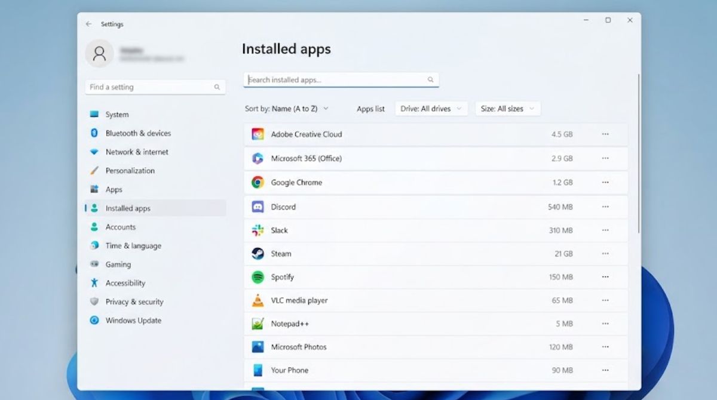Select Installed apps in the sidebar
Viewport: 717px width, 400px height.
[x=155, y=208]
